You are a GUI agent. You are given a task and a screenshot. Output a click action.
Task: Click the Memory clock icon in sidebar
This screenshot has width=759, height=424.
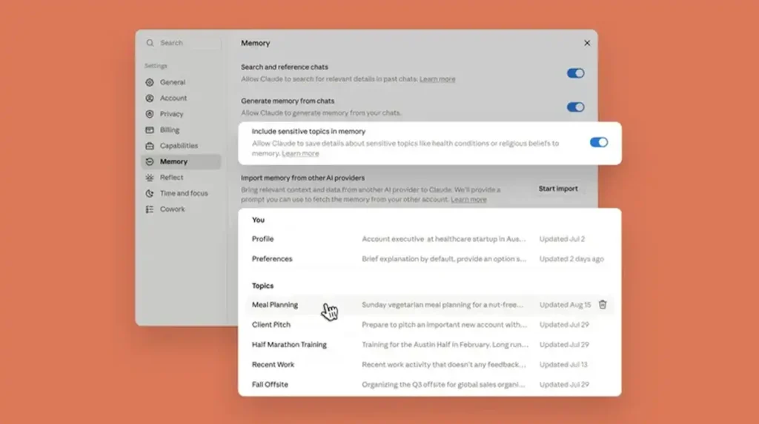point(150,162)
